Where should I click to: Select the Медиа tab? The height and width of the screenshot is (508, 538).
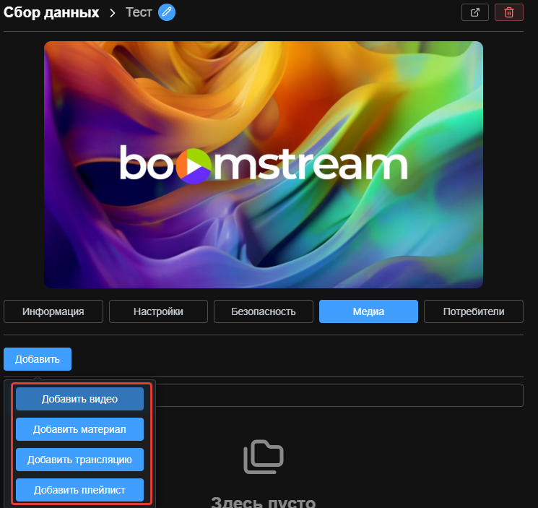(368, 311)
